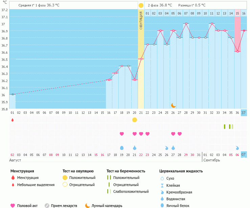Select the pink highlighted phase-2 day 15

[237, 30]
